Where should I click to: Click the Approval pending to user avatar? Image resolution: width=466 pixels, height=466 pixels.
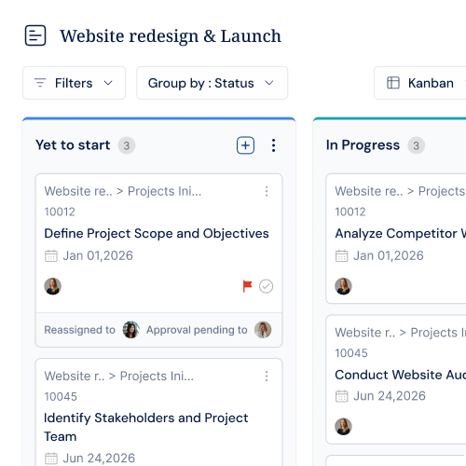click(263, 330)
